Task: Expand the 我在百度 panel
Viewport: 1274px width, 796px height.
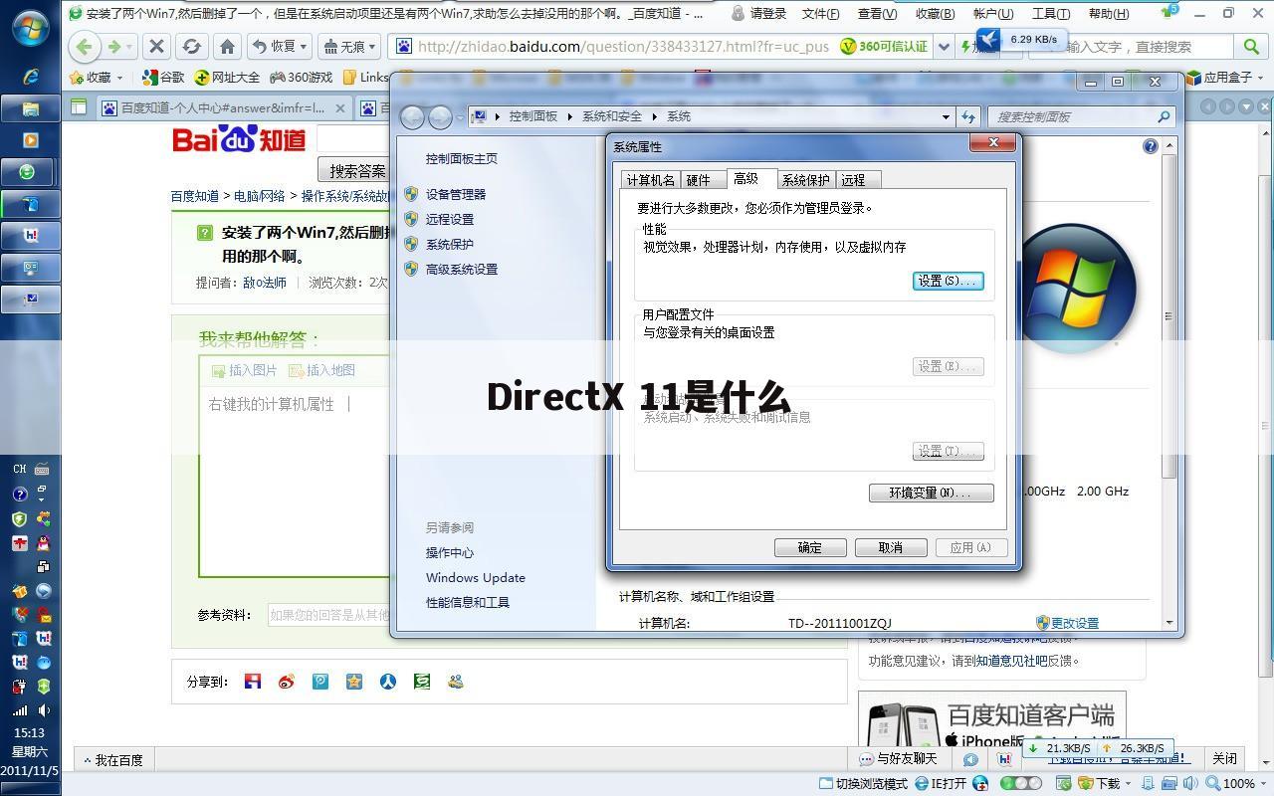Action: (x=112, y=759)
